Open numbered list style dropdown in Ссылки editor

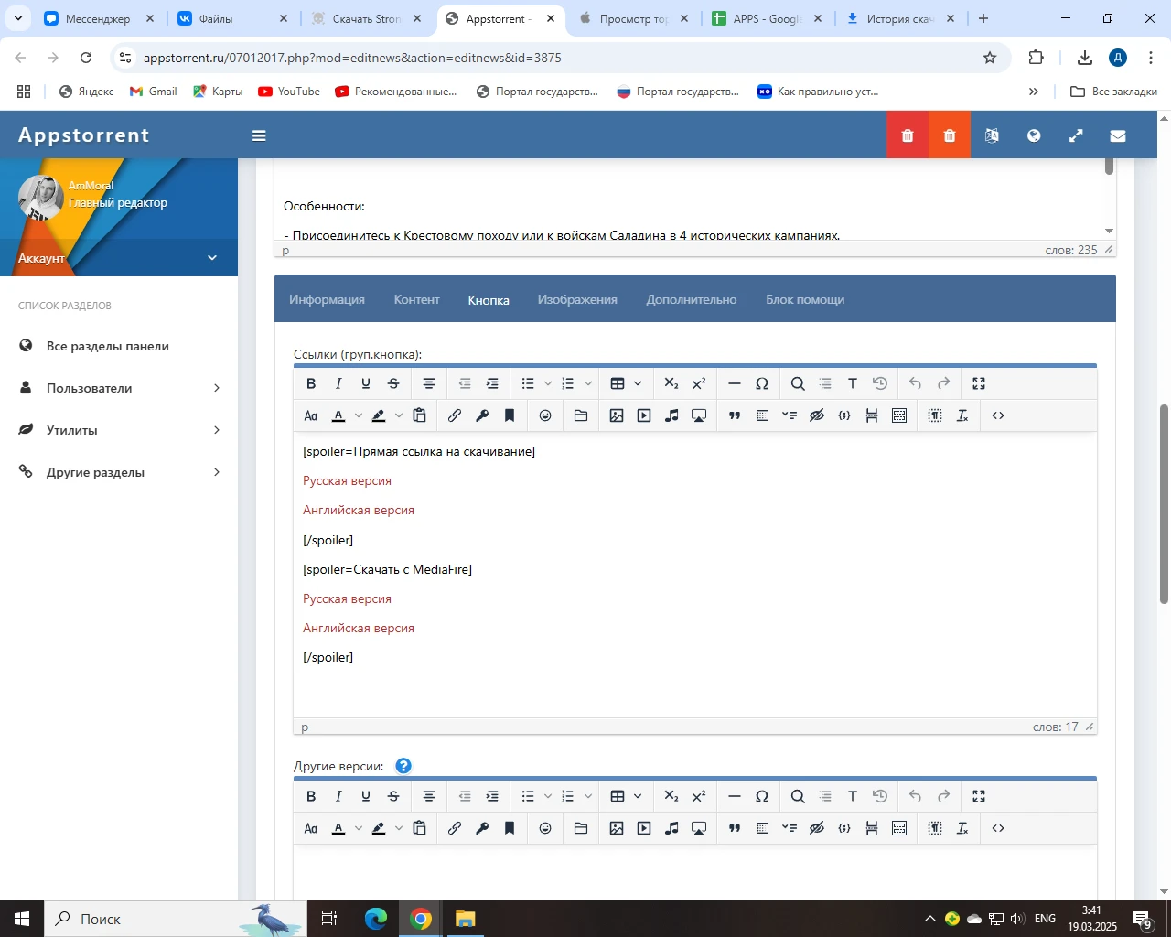588,383
